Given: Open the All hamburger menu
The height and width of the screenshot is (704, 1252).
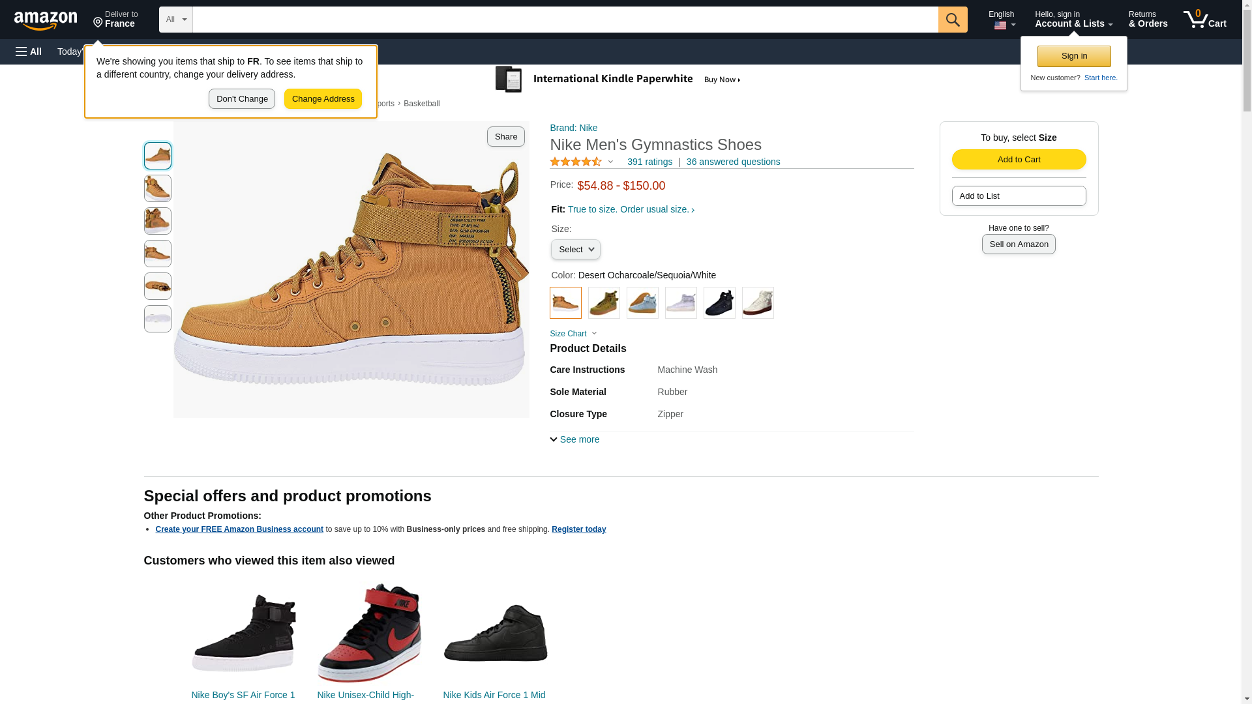Looking at the screenshot, I should click(x=29, y=51).
